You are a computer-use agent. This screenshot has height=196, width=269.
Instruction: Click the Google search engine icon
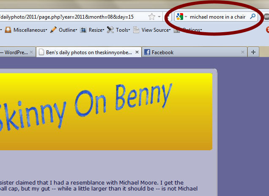179,17
